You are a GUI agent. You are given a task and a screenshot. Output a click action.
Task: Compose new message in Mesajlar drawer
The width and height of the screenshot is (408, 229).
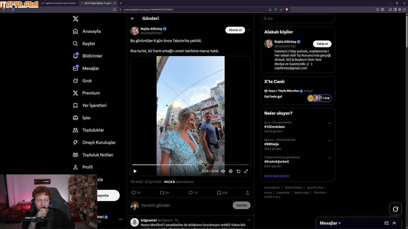click(387, 223)
